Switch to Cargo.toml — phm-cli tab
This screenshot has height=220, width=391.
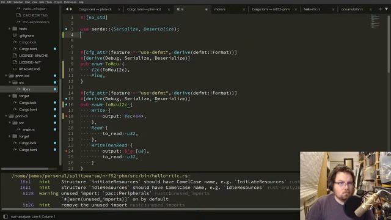95,9
